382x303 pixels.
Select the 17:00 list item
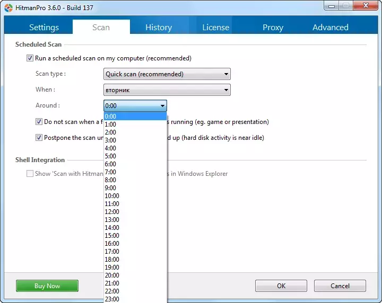135,252
